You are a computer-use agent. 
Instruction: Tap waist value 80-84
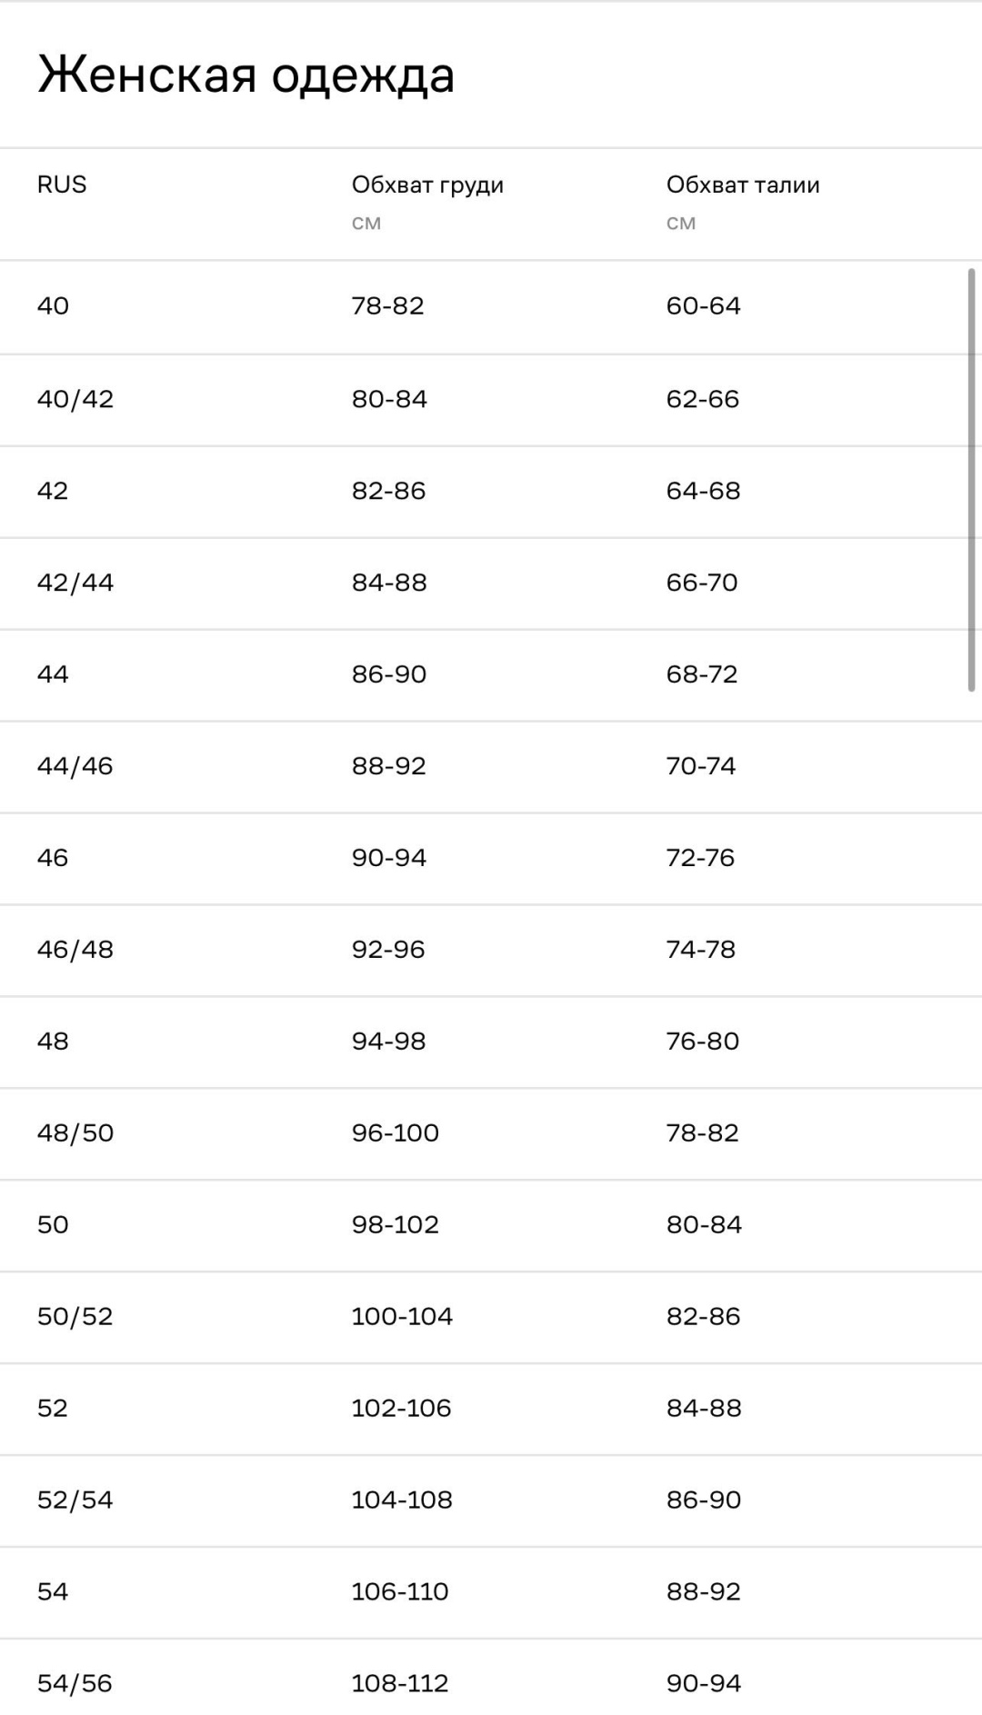coord(704,1225)
